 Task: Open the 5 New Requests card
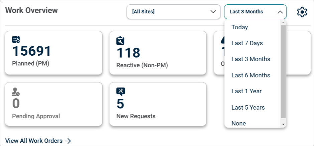click(x=158, y=105)
